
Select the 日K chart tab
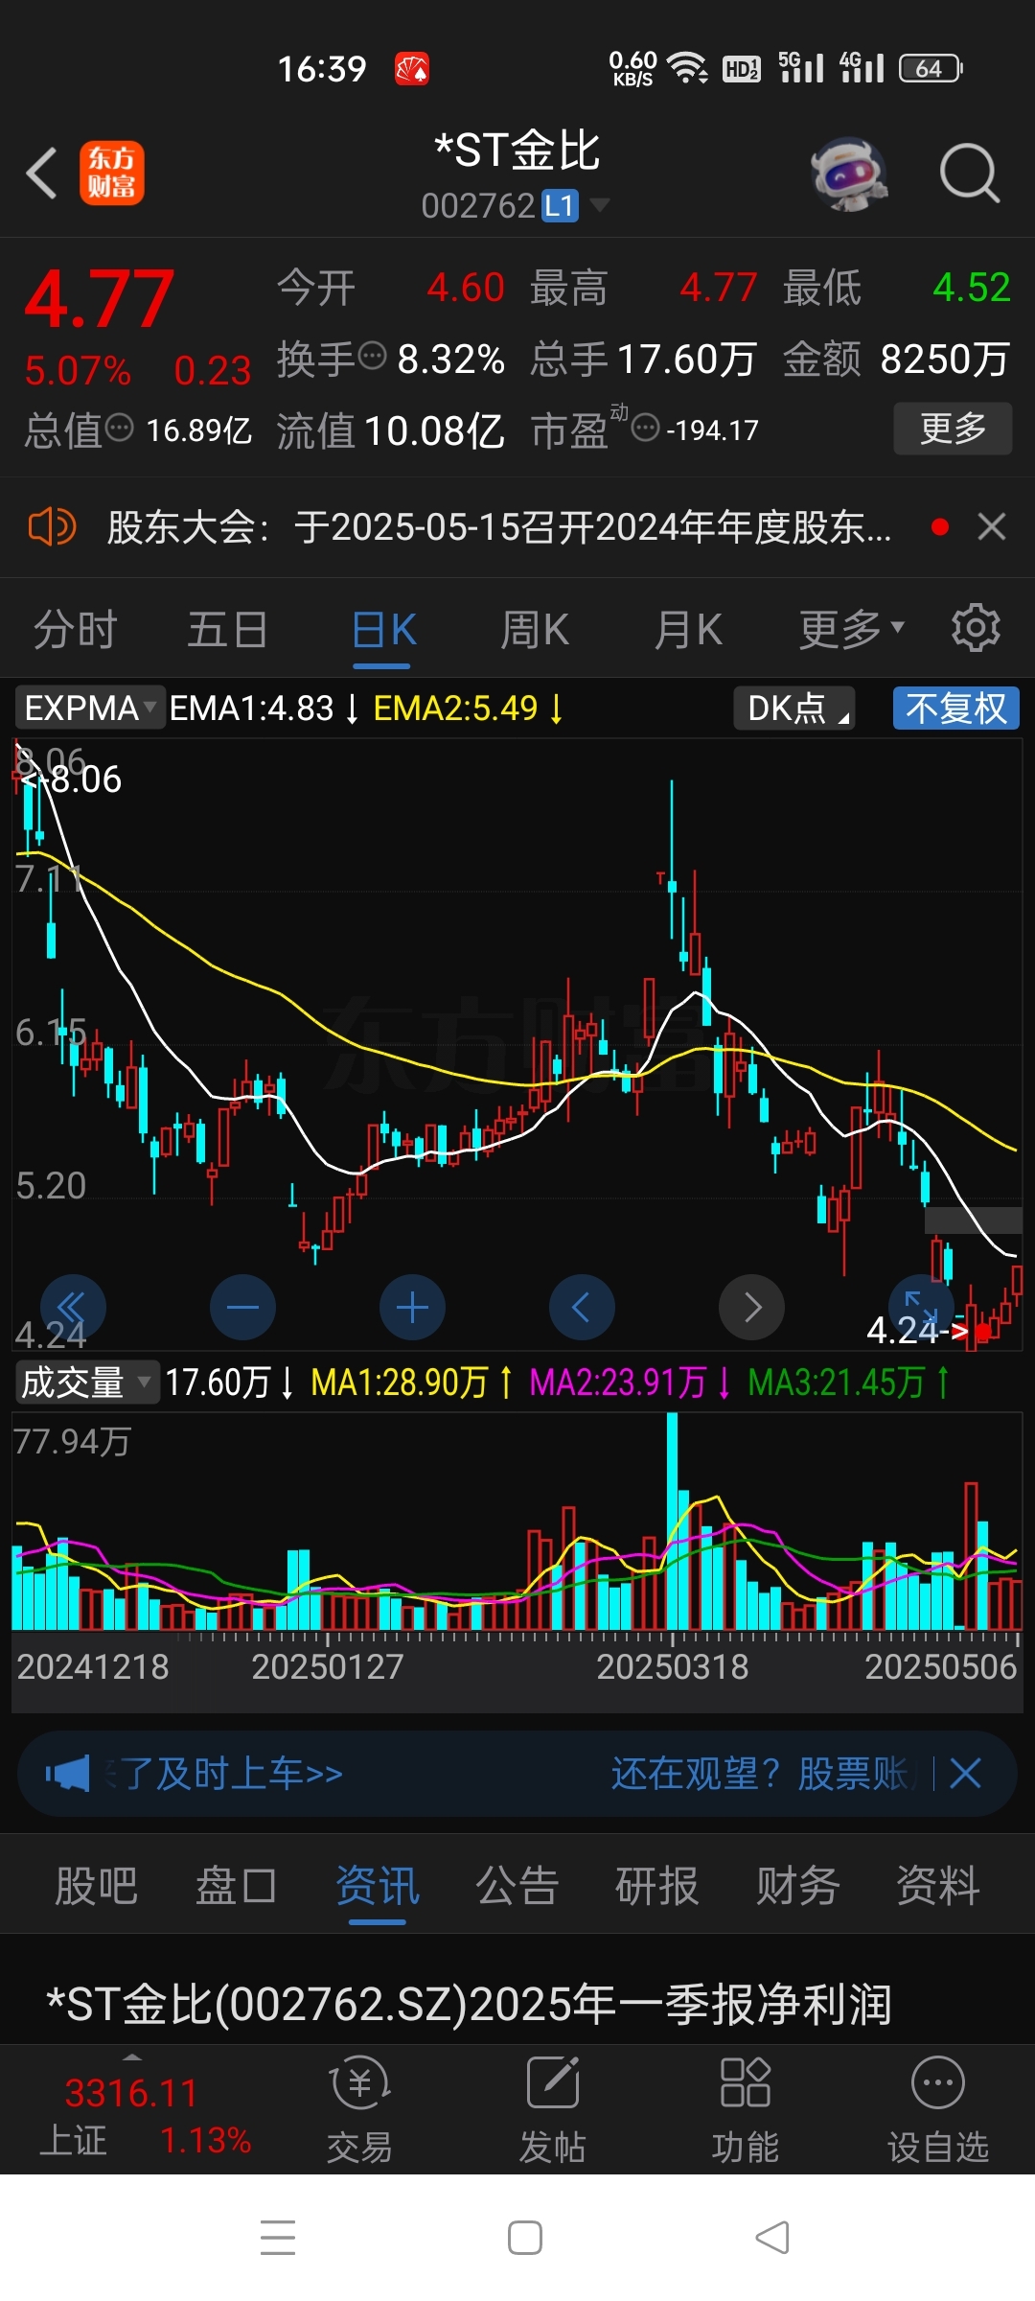383,631
